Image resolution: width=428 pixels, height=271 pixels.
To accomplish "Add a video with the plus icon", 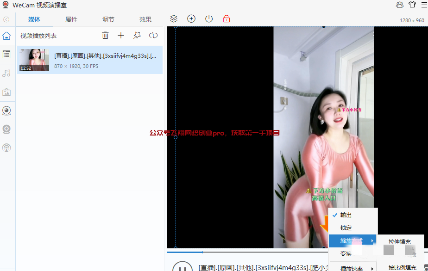I will pyautogui.click(x=121, y=36).
